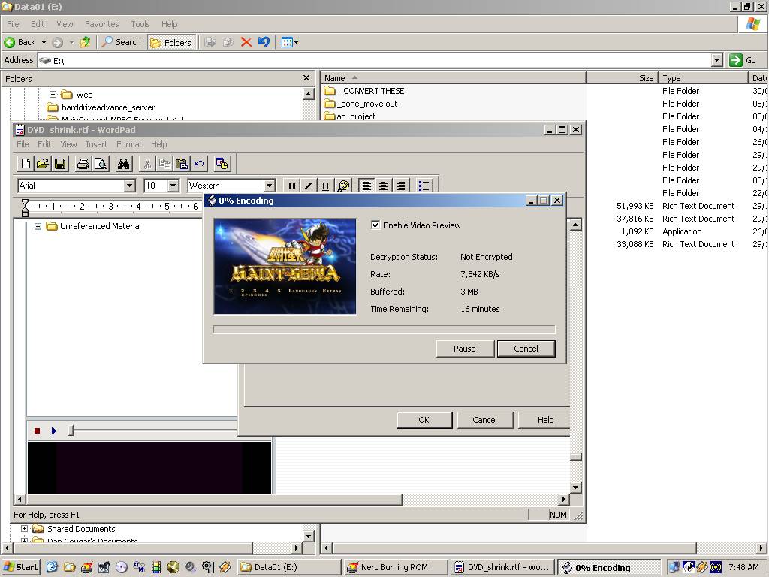Click the E:\ address input field

(375, 60)
